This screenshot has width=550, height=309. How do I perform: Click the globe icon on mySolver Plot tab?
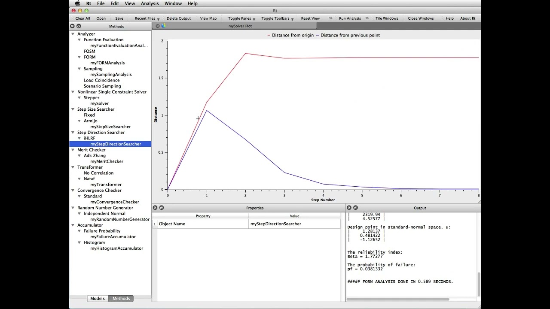point(164,26)
